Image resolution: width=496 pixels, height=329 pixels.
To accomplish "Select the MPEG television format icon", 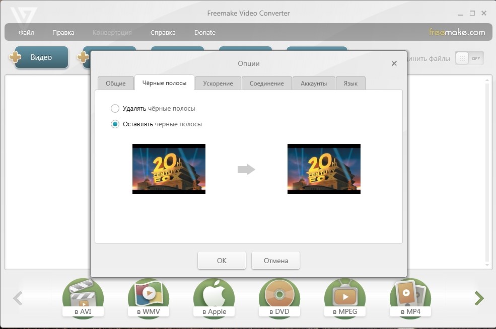I will (345, 297).
